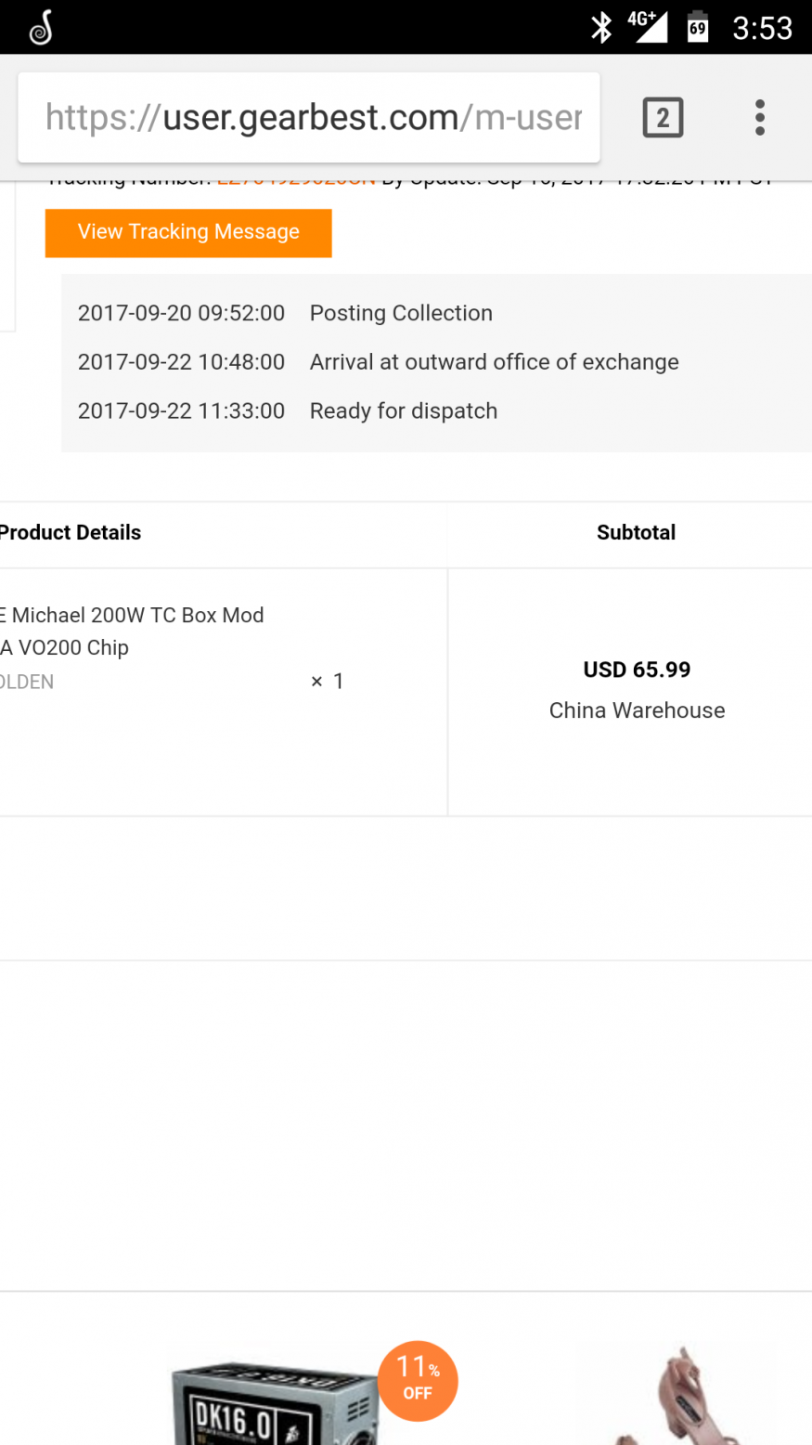Click the 11% OFF discount badge
The height and width of the screenshot is (1445, 812).
tap(418, 1380)
